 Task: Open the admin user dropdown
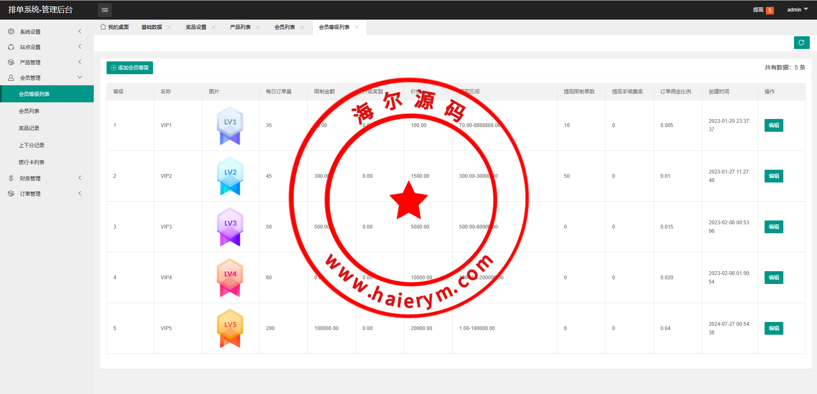pos(797,10)
